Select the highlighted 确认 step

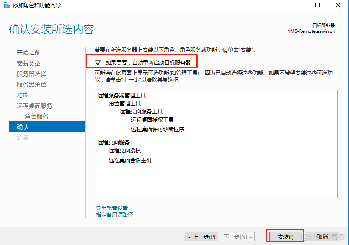pyautogui.click(x=23, y=127)
